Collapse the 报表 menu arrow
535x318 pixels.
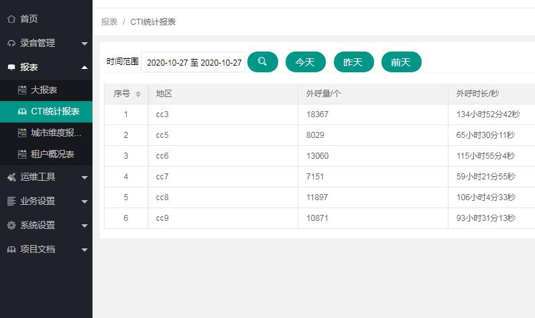pyautogui.click(x=84, y=68)
